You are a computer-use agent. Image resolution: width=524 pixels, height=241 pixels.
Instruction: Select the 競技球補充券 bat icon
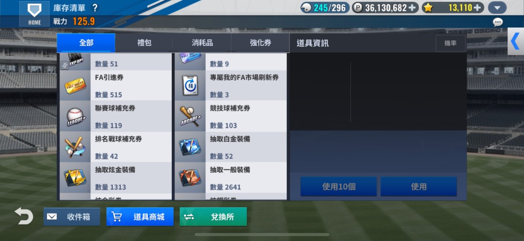point(190,116)
